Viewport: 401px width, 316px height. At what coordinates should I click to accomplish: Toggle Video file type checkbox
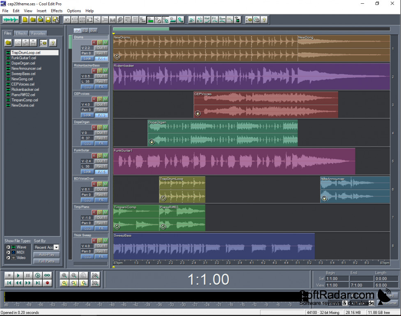pyautogui.click(x=8, y=258)
